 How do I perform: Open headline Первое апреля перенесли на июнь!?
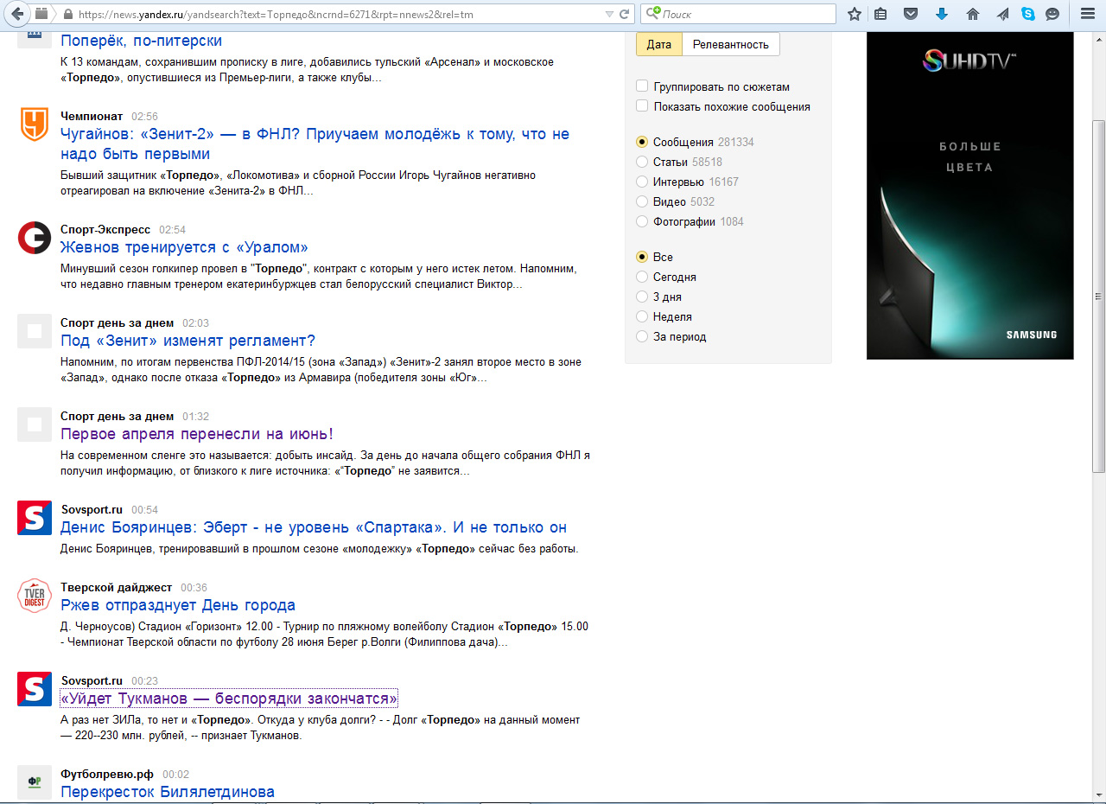(197, 434)
